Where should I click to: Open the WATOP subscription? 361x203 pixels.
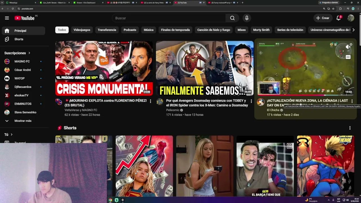(23, 78)
